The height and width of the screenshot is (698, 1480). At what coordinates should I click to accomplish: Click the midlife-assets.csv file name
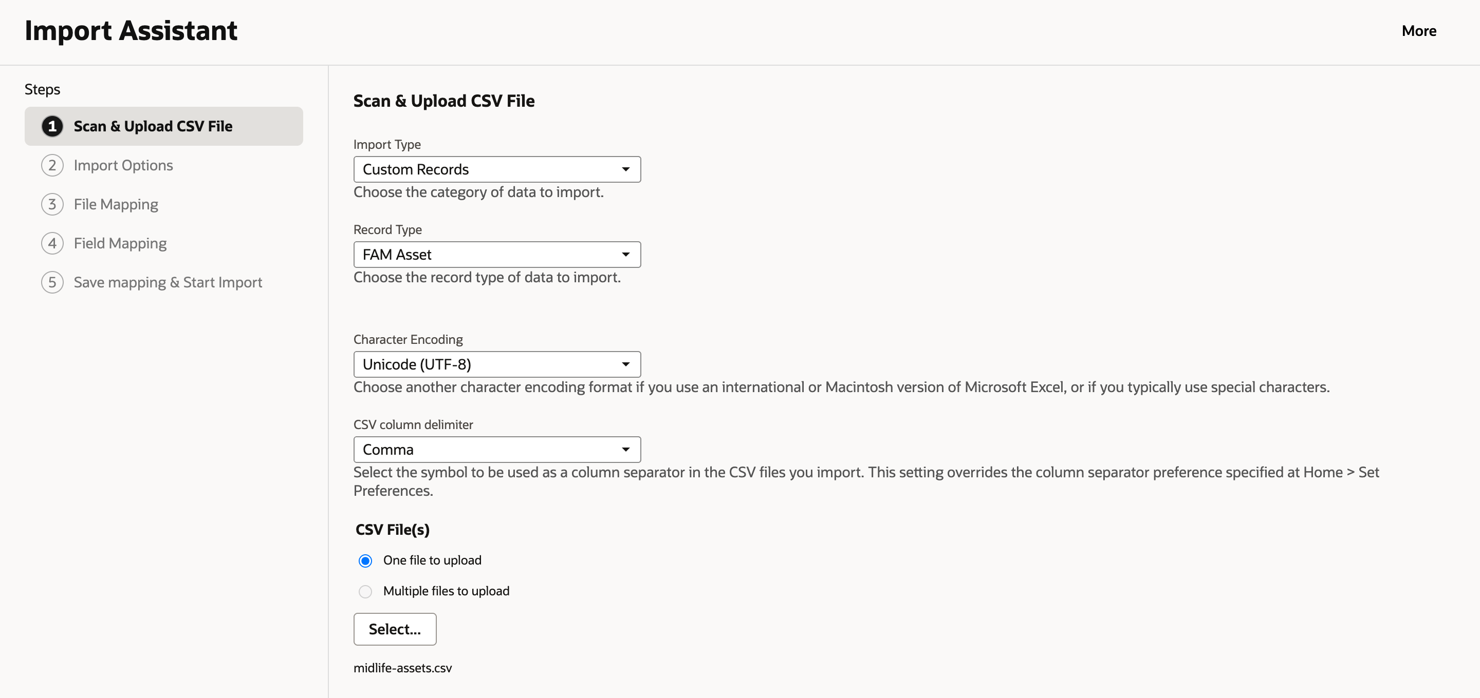pos(403,668)
